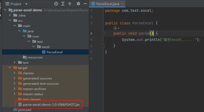Click the .idea folder icon
The width and height of the screenshot is (204, 112).
[15, 15]
